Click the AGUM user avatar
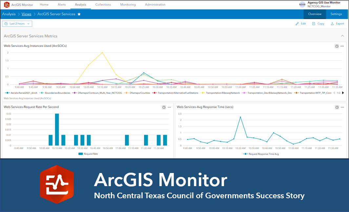Screen dimensions: 349x212 click(x=302, y=5)
